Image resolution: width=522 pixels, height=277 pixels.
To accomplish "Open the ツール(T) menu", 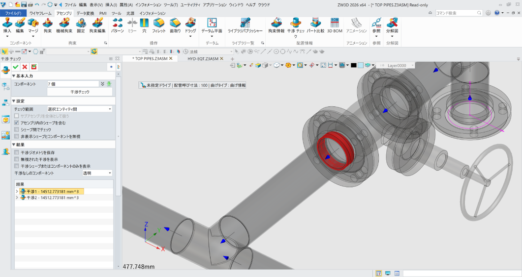I will point(171,4).
